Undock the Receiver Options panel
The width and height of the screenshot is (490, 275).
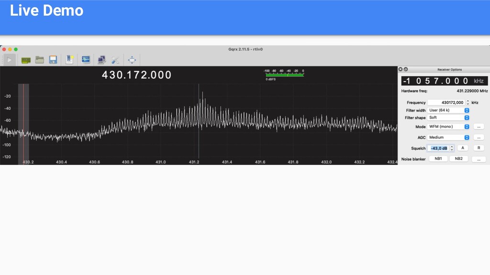pos(406,69)
